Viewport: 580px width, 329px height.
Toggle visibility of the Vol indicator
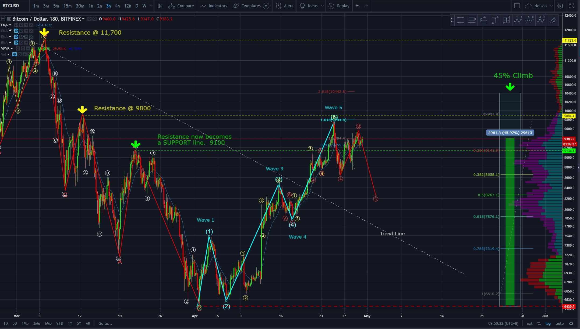pos(15,54)
